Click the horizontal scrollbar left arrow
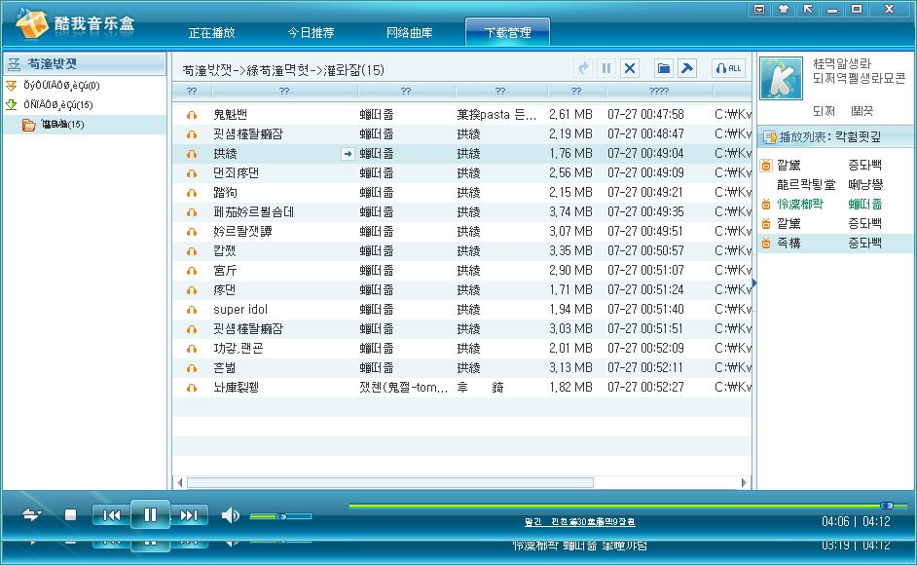 [179, 482]
